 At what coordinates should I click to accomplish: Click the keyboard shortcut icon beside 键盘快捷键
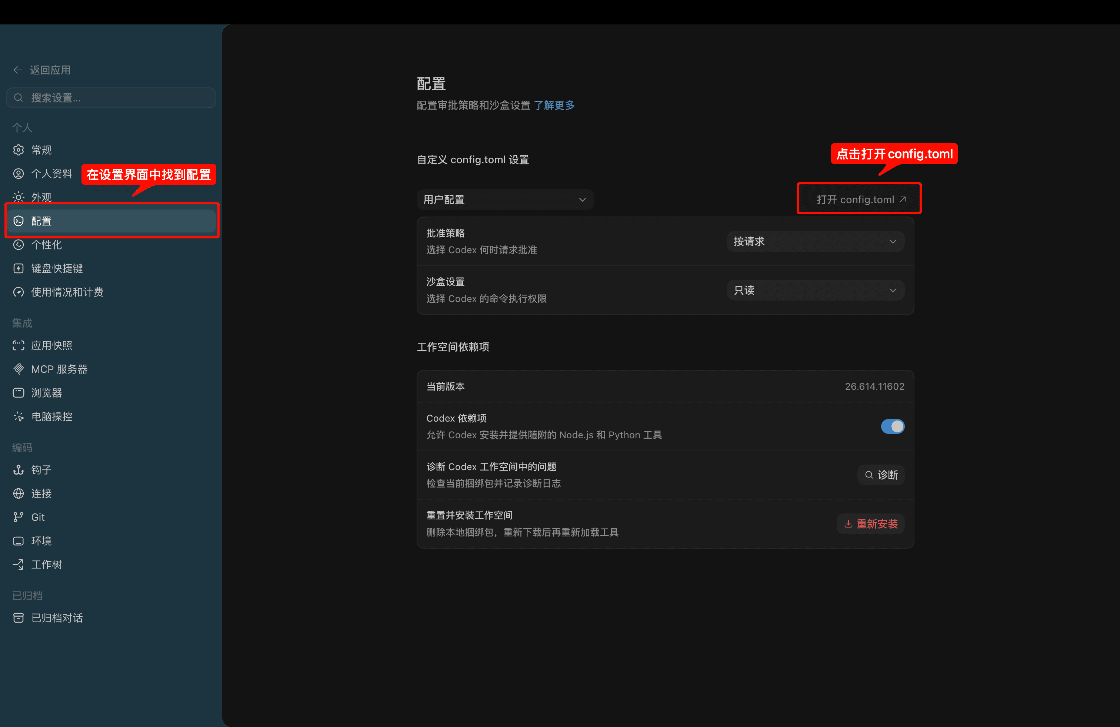[x=19, y=268]
